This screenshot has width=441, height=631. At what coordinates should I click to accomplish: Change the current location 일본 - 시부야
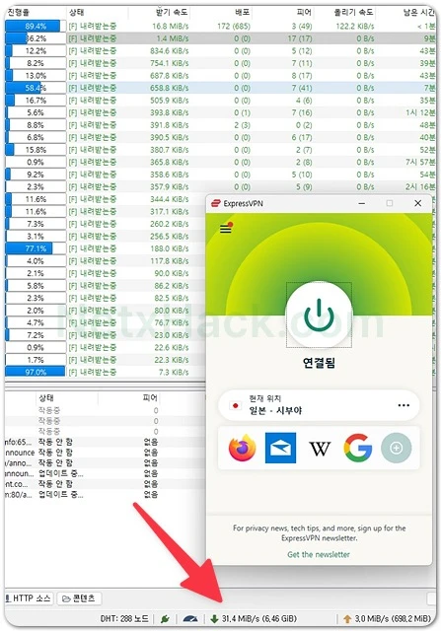click(x=319, y=405)
